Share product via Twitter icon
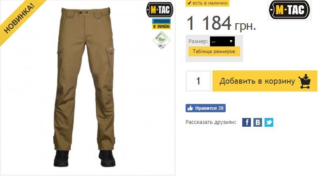 pyautogui.click(x=269, y=122)
